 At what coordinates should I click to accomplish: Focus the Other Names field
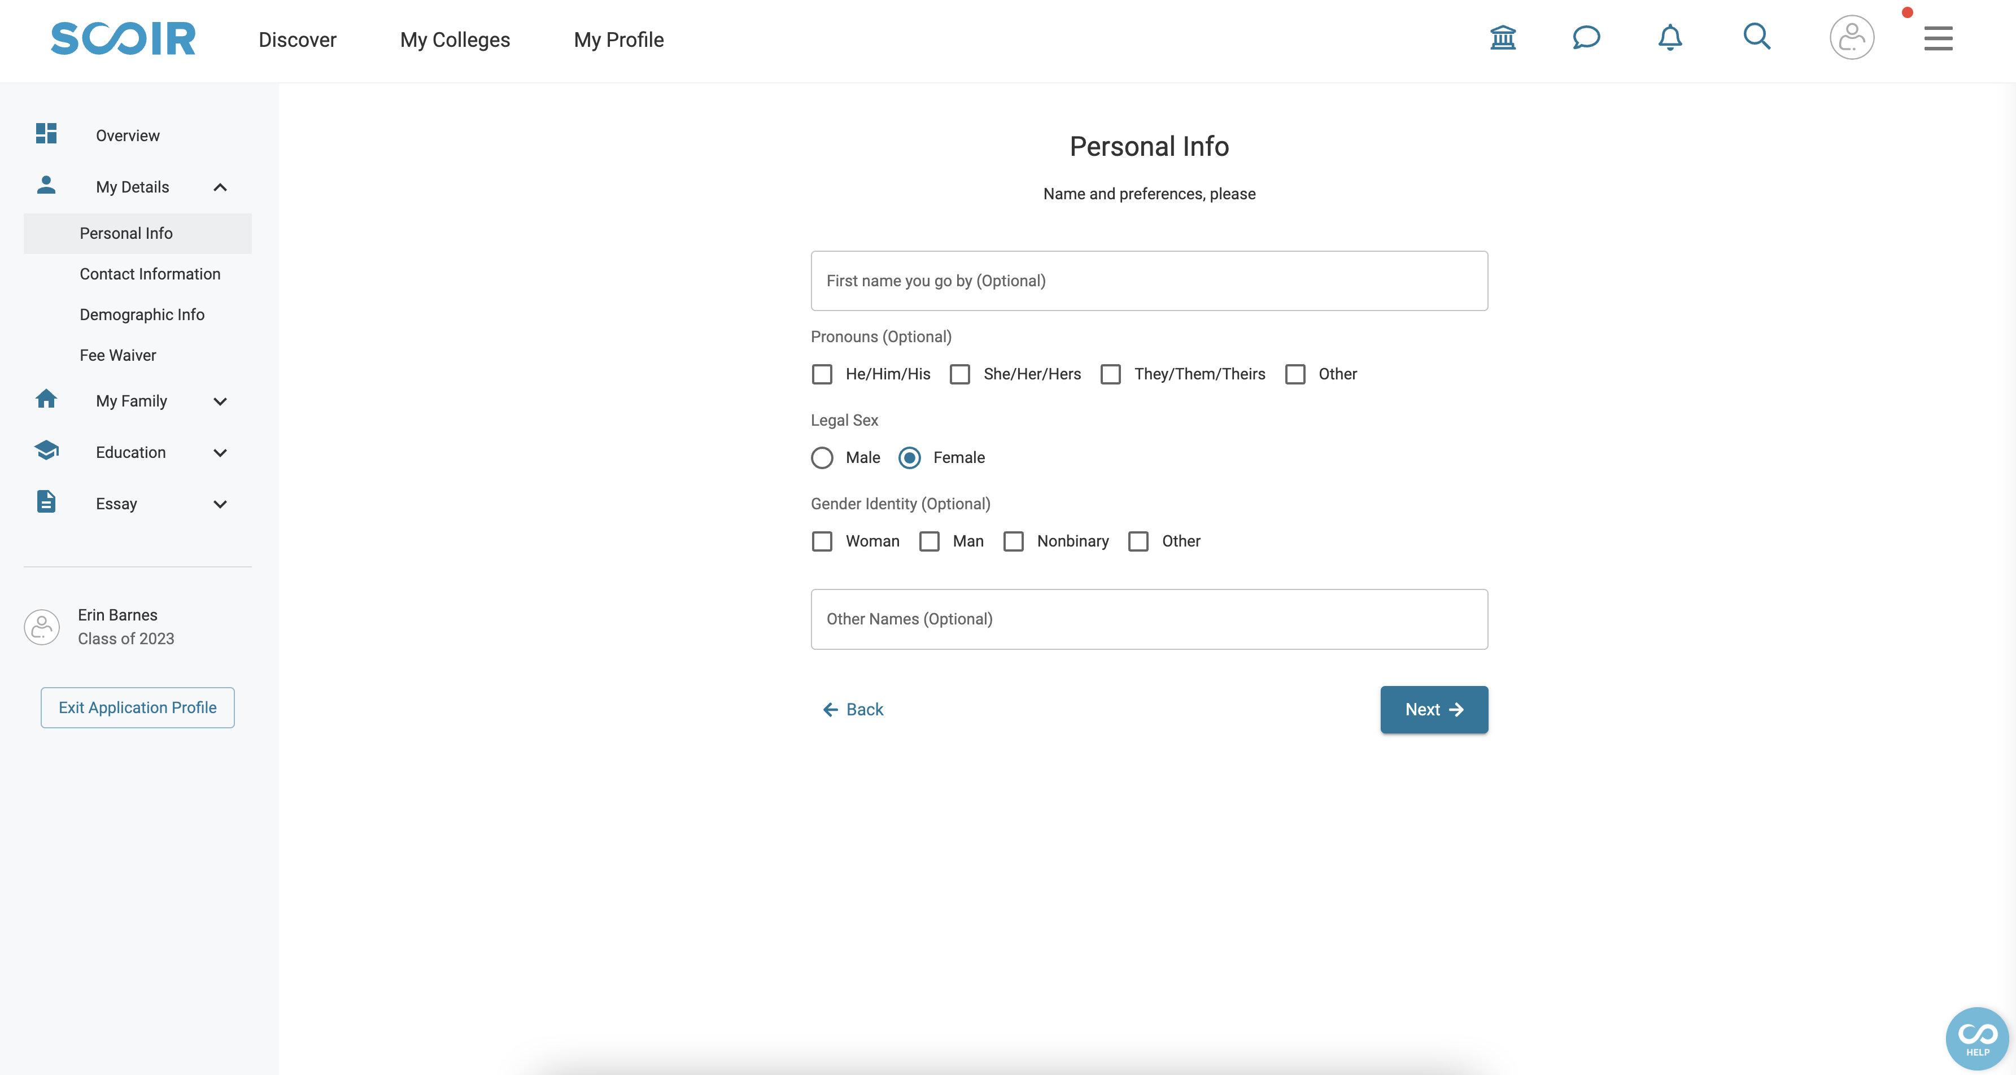coord(1149,619)
